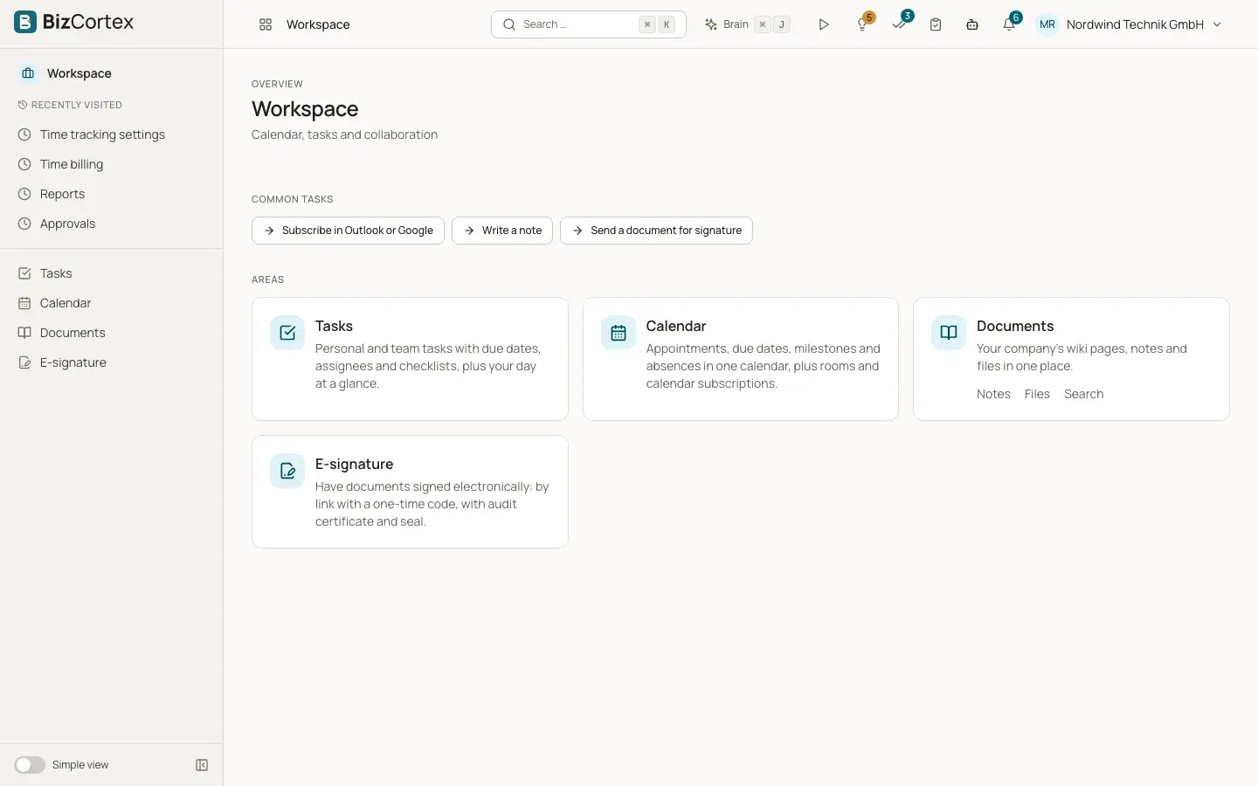This screenshot has height=786, width=1258.
Task: Click Send a document for signature
Action: (656, 231)
